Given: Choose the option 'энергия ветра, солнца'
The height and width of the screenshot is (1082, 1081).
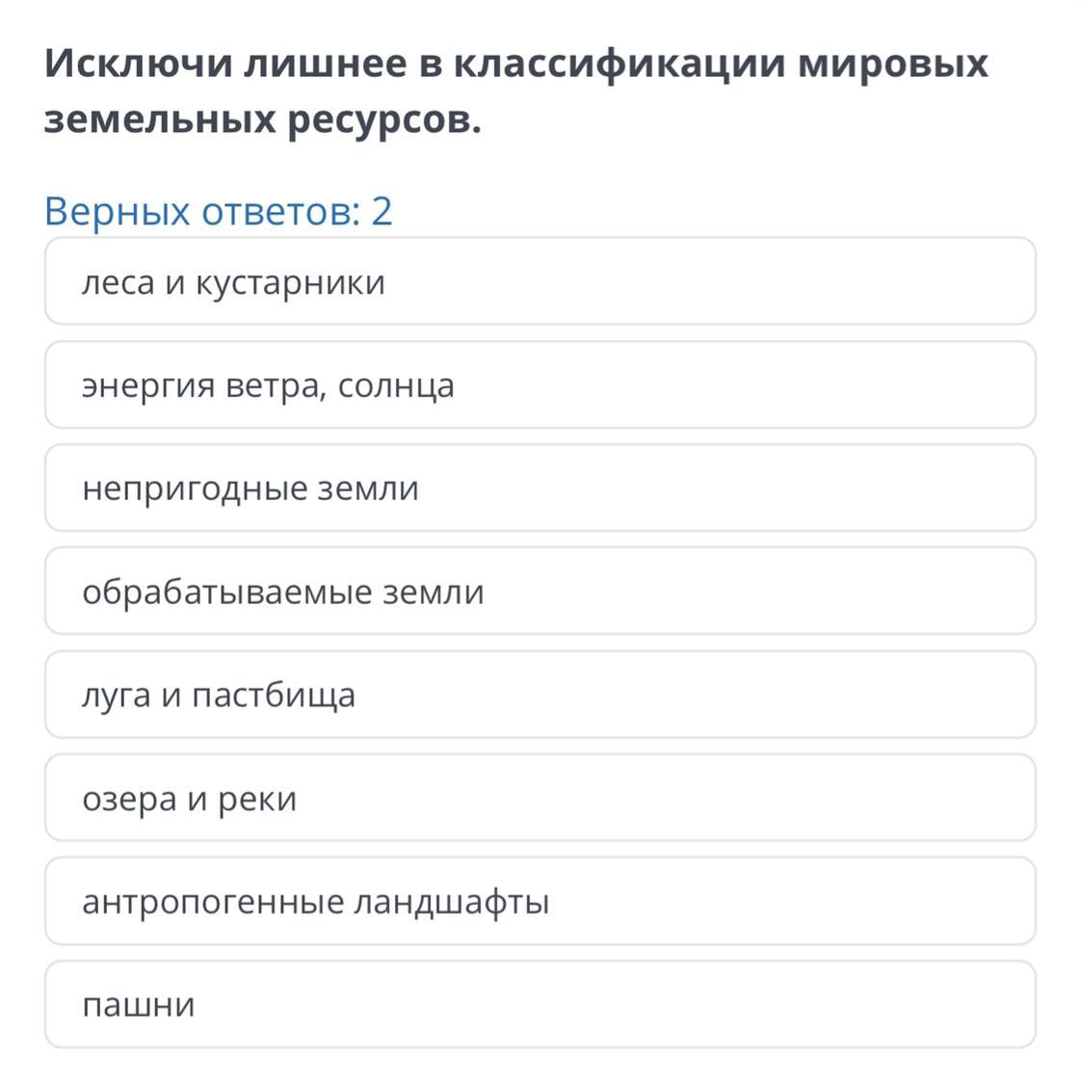Looking at the screenshot, I should click(x=540, y=384).
